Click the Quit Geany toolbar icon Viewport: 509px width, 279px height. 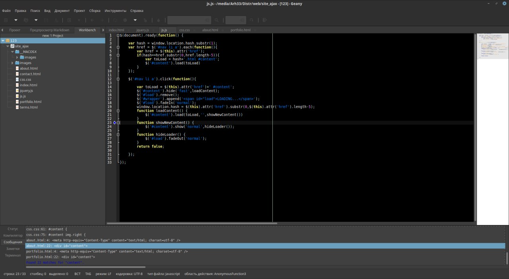click(x=264, y=20)
